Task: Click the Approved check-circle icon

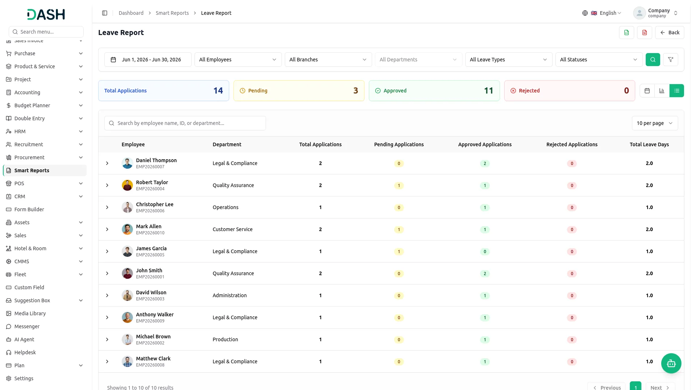Action: tap(378, 91)
